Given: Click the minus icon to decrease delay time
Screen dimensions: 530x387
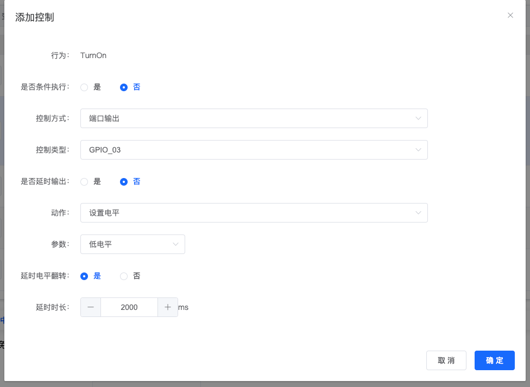Looking at the screenshot, I should [x=91, y=307].
